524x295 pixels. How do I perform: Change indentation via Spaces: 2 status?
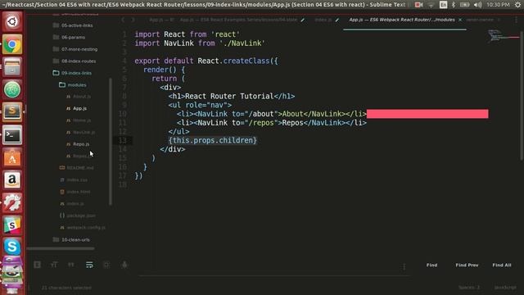click(x=469, y=288)
